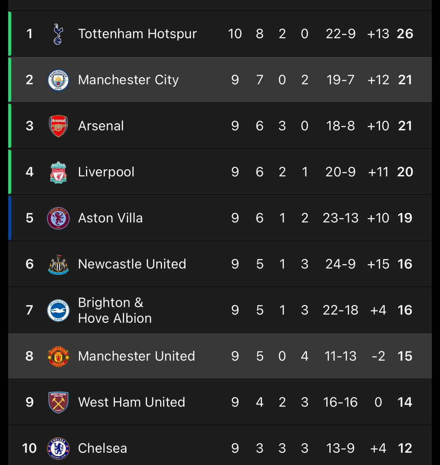Click the Chelsea club crest
The image size is (440, 465).
click(58, 448)
